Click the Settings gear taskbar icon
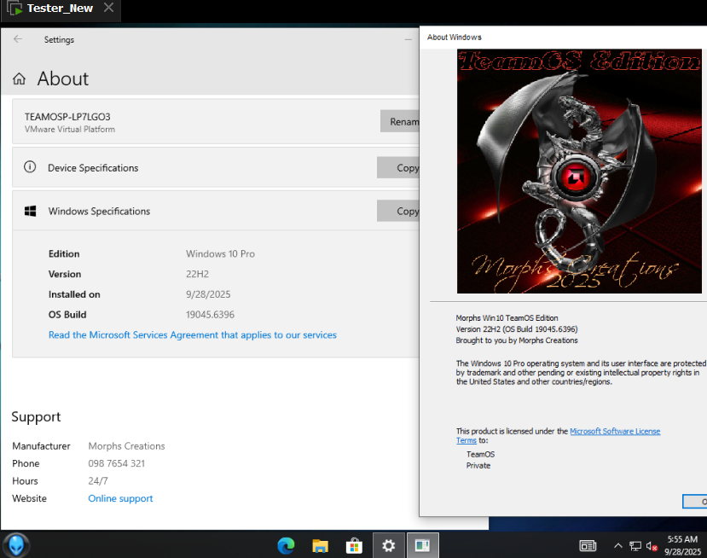 388,545
